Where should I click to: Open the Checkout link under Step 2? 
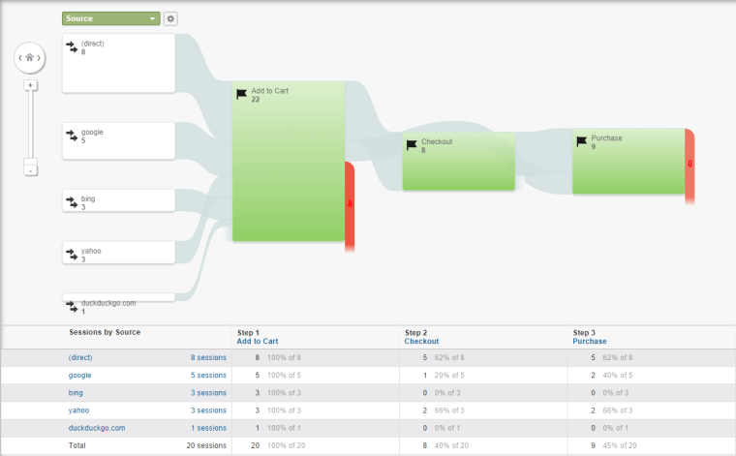(x=421, y=342)
